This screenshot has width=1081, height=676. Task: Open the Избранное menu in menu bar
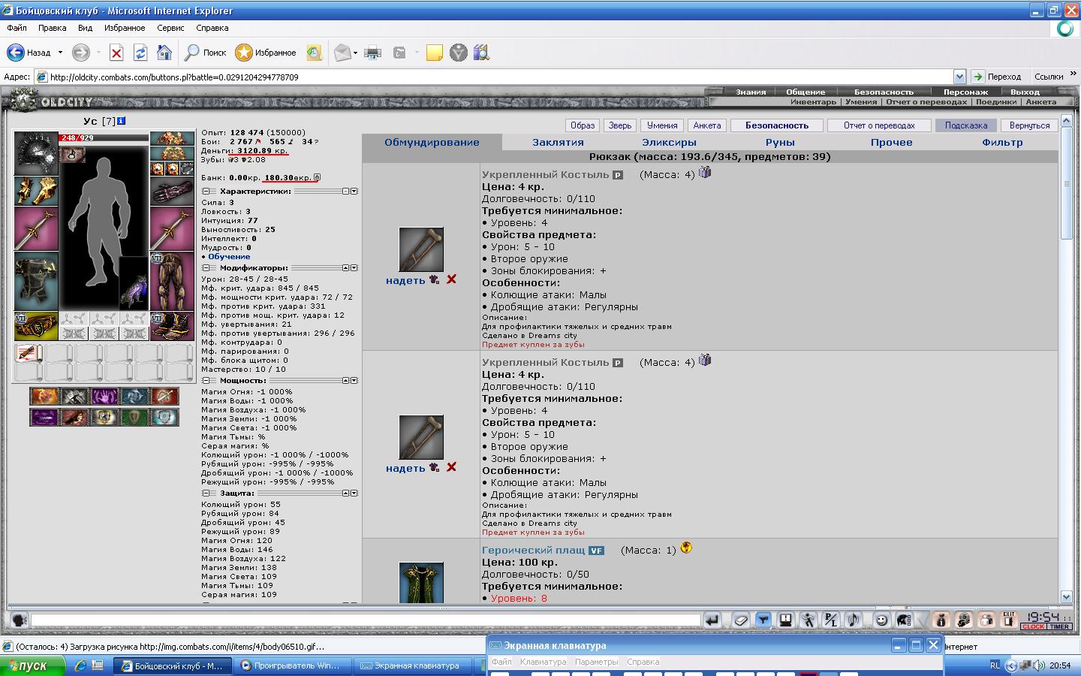(x=125, y=28)
